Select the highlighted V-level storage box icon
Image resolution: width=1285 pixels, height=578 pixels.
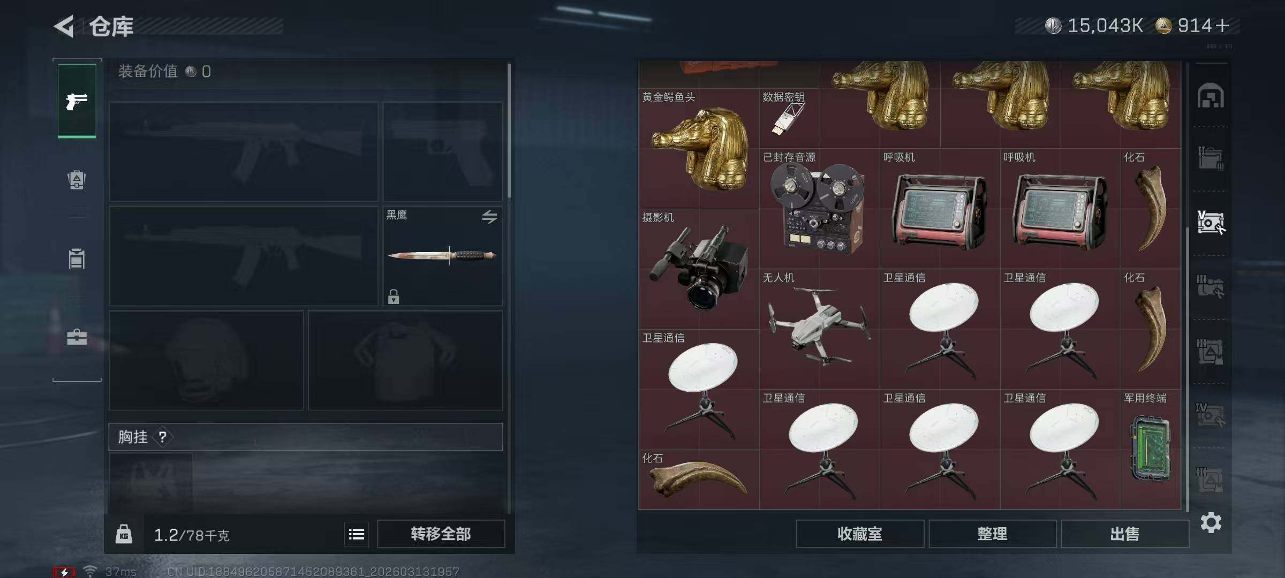coord(1211,222)
